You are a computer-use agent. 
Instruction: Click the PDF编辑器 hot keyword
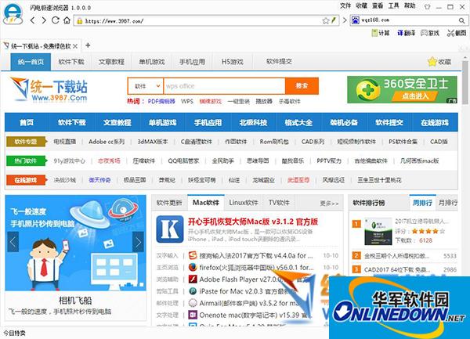[161, 102]
